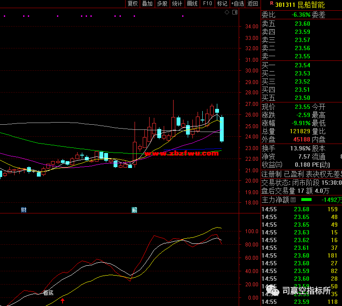
Task: Click the 返回 back button
Action: [252, 3]
